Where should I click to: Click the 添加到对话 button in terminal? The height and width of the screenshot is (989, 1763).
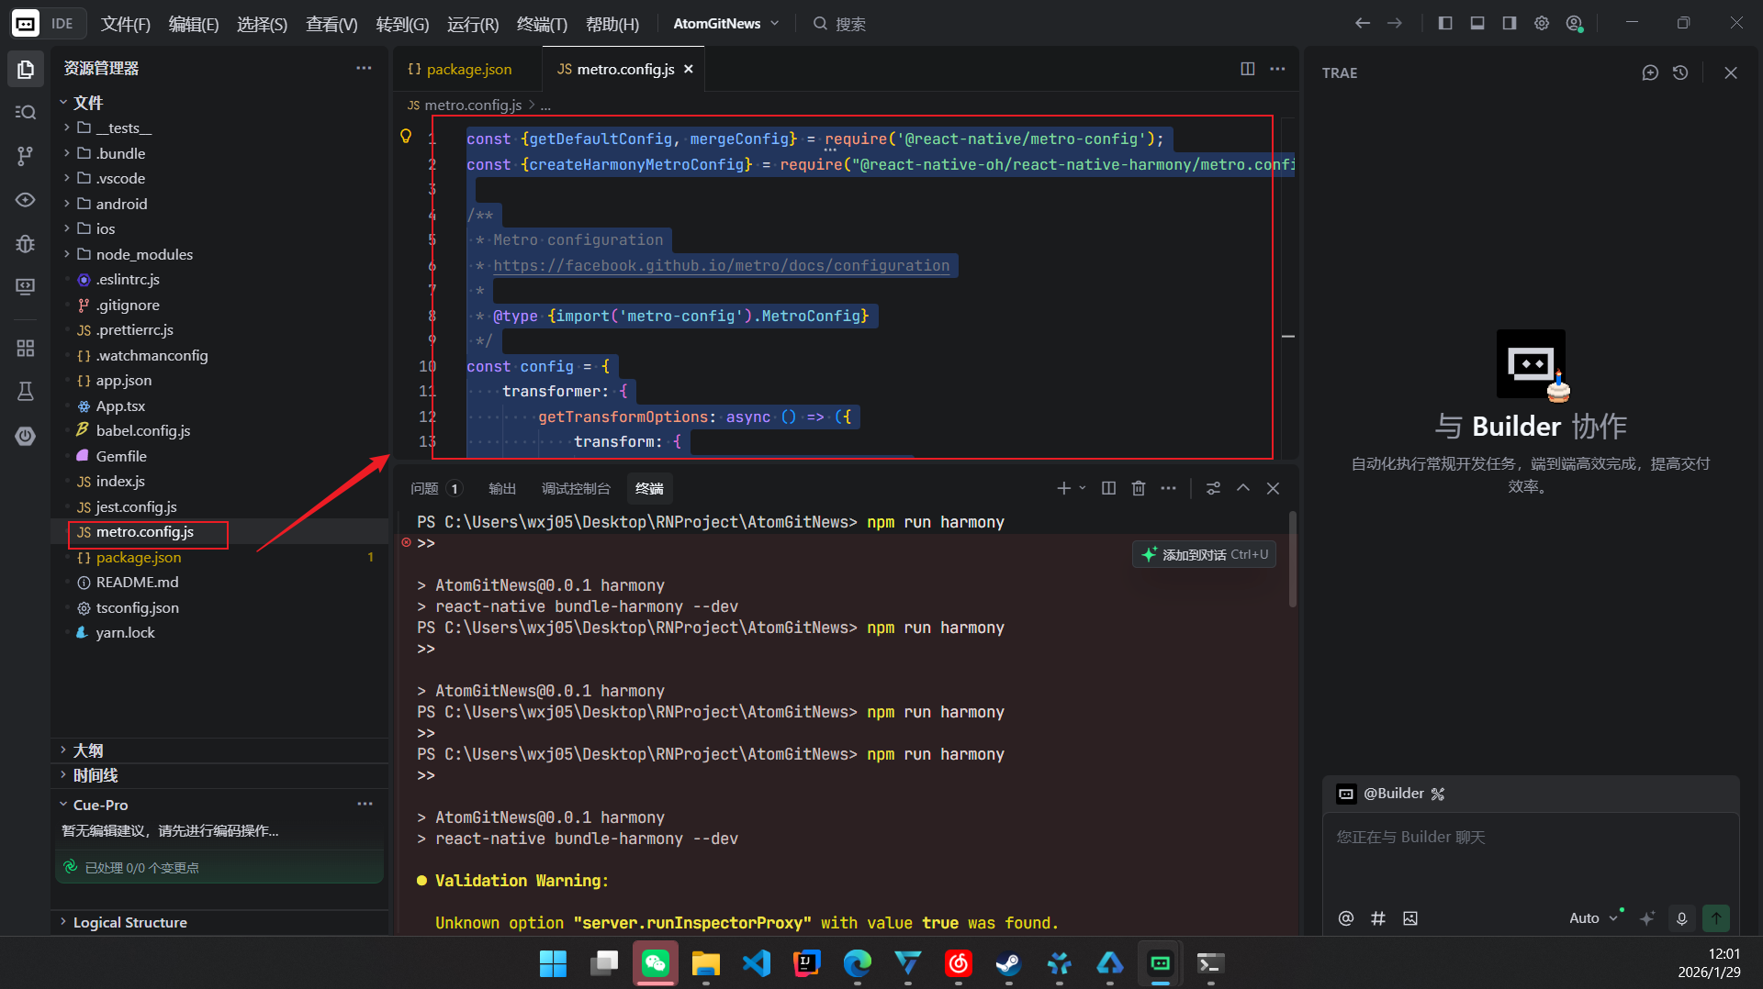1203,554
